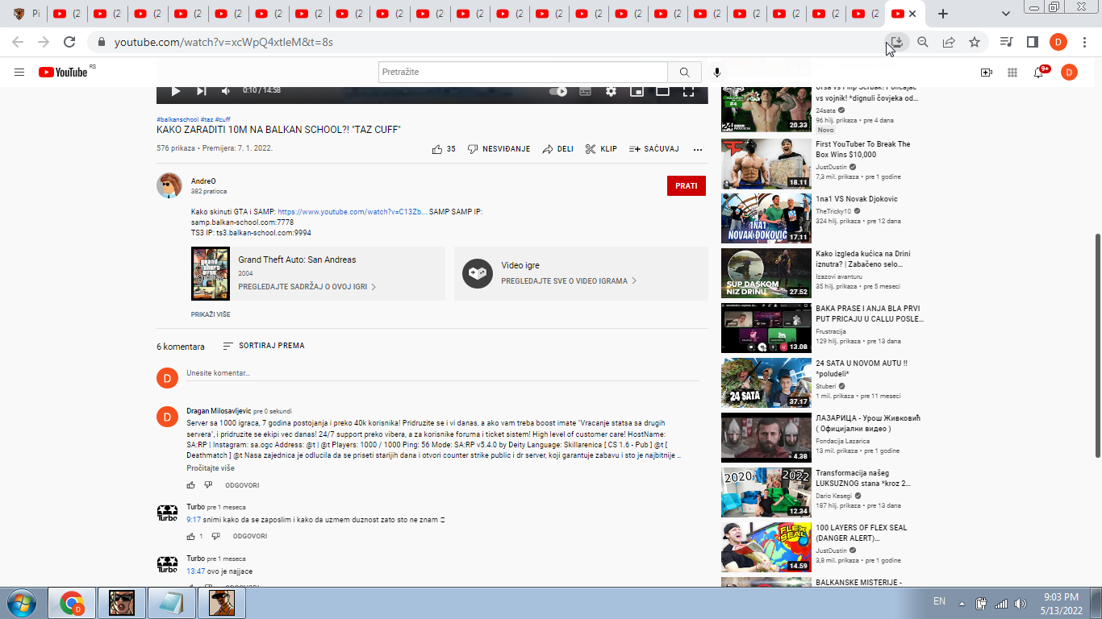The image size is (1102, 619).
Task: Click the NESVIĐANJE dislike button
Action: 499,149
